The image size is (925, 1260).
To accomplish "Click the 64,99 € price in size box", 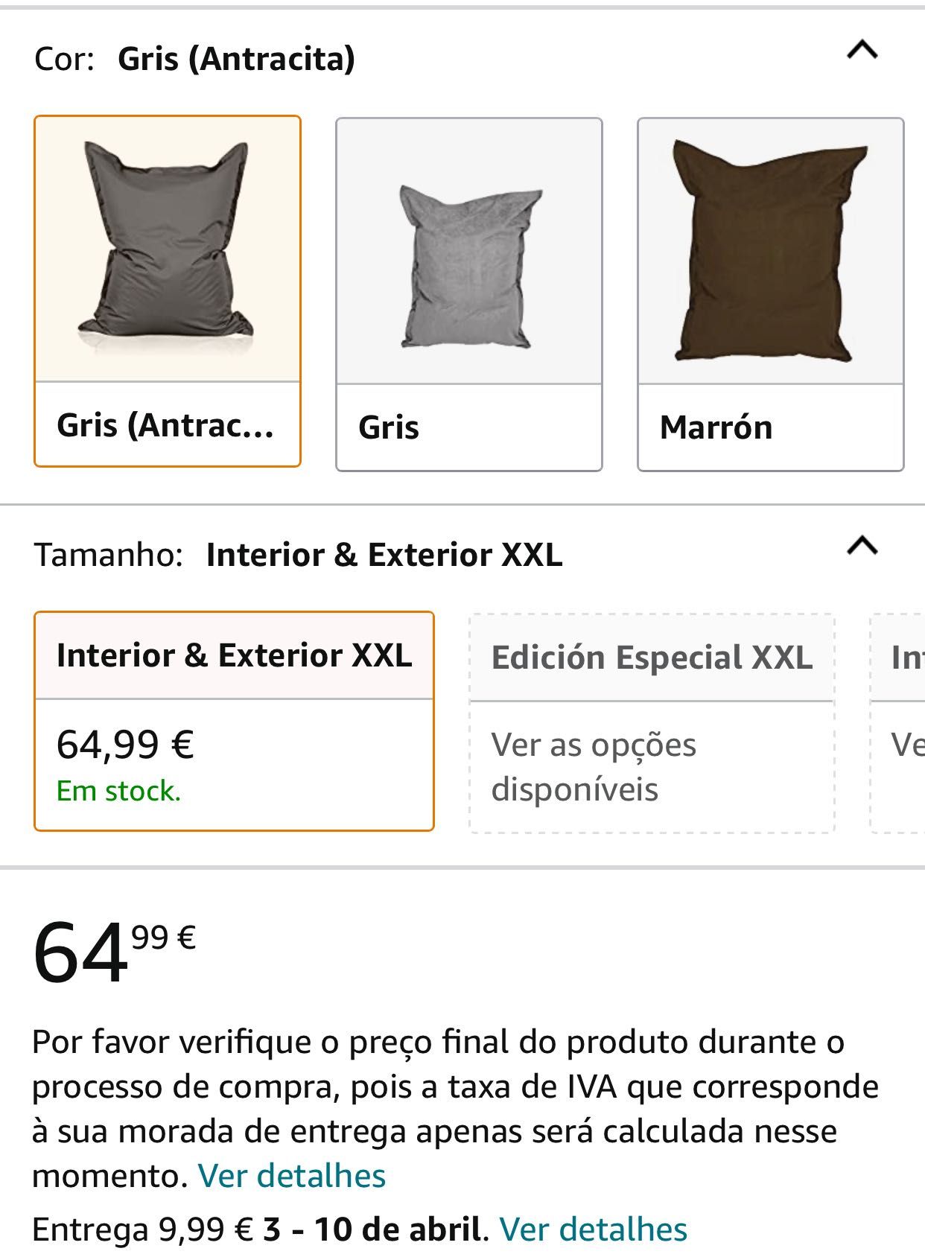I will pos(126,743).
